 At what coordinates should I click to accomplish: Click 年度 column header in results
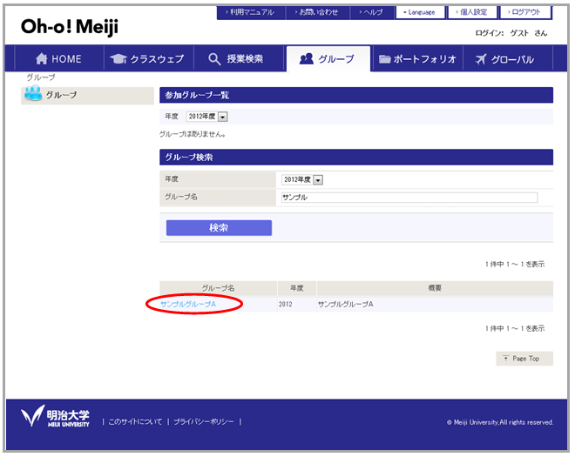pyautogui.click(x=297, y=288)
